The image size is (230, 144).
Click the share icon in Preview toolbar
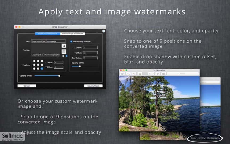coord(140,74)
